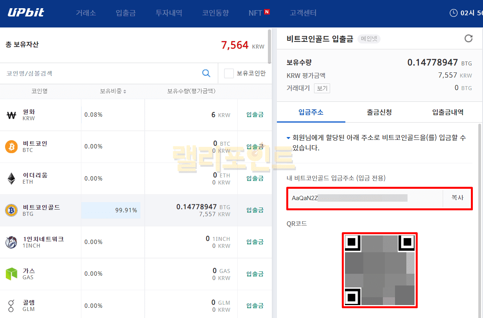This screenshot has width=483, height=318.
Task: Select the Bitcoin orange coin icon
Action: 11,147
